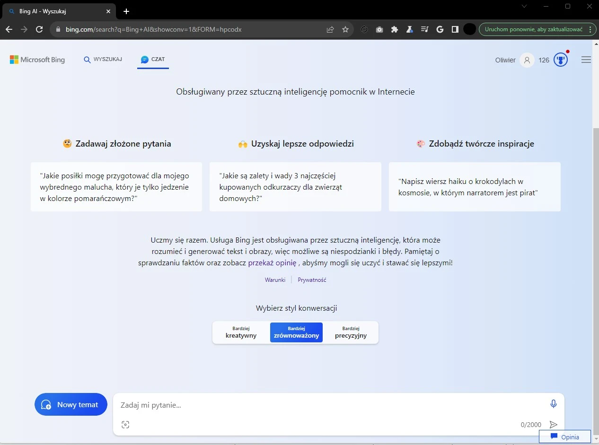Screen dimensions: 599x445
Task: Click the send message arrow icon
Action: tap(553, 425)
